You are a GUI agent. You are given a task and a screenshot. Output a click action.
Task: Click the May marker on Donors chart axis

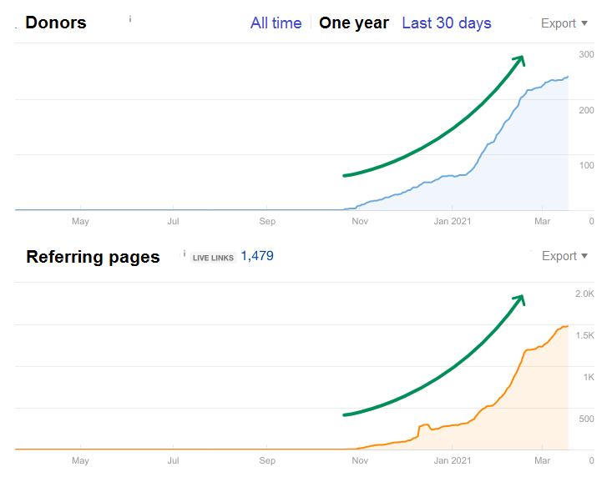80,222
